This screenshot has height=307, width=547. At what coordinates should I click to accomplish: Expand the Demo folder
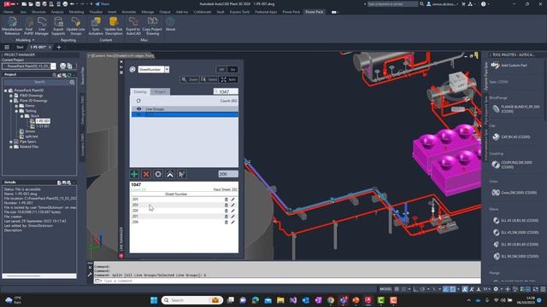(16, 106)
